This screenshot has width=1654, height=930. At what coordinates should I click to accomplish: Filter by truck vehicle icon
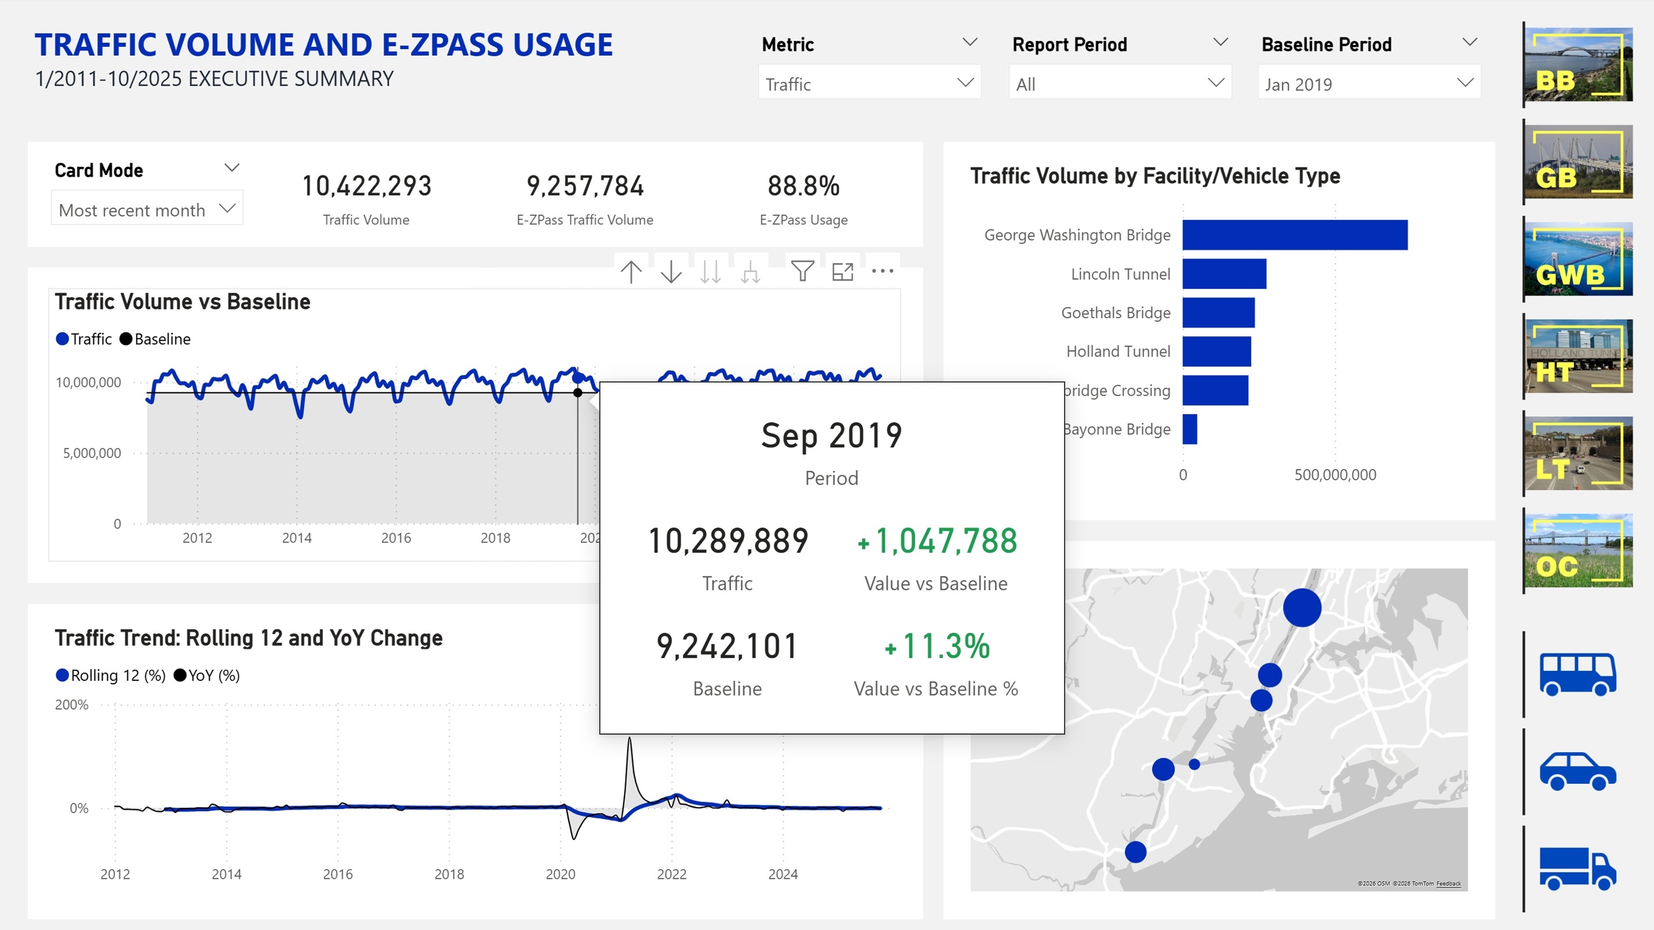coord(1577,868)
